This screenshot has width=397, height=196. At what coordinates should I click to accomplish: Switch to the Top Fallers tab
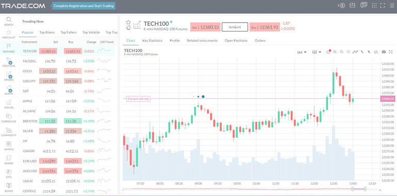pos(69,32)
